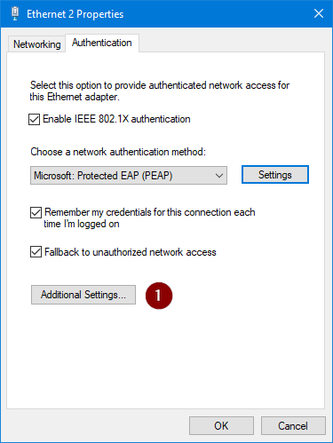This screenshot has height=443, width=333.
Task: Uncheck the Enable IEEE 802.1X authentication box
Action: pyautogui.click(x=35, y=120)
